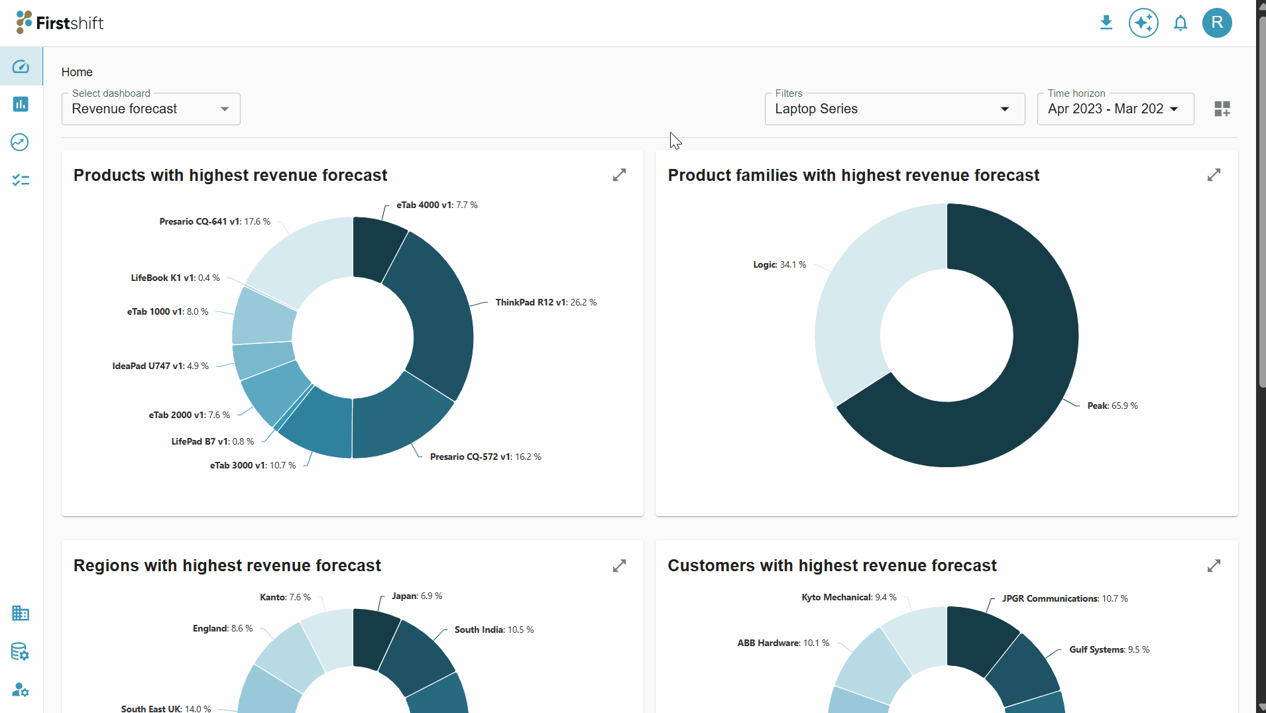Click the download icon in header

click(x=1106, y=23)
